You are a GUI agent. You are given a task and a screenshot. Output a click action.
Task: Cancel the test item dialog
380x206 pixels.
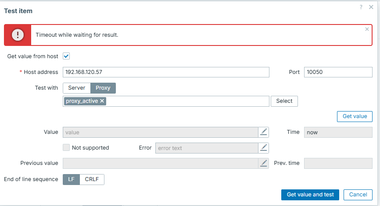[358, 195]
